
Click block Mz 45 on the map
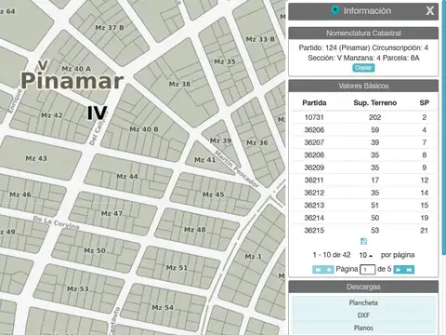[x=213, y=194]
